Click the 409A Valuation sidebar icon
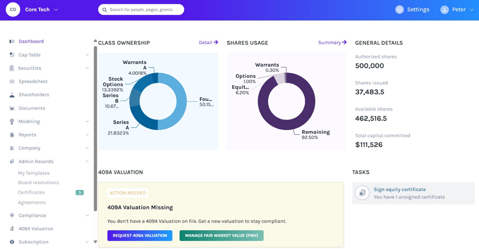 point(12,229)
